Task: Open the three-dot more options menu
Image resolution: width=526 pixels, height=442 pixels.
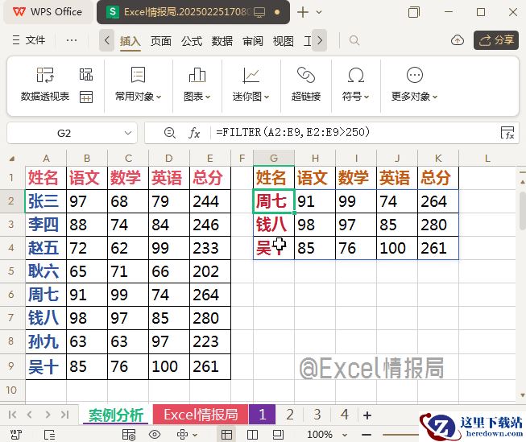Action: (72, 40)
